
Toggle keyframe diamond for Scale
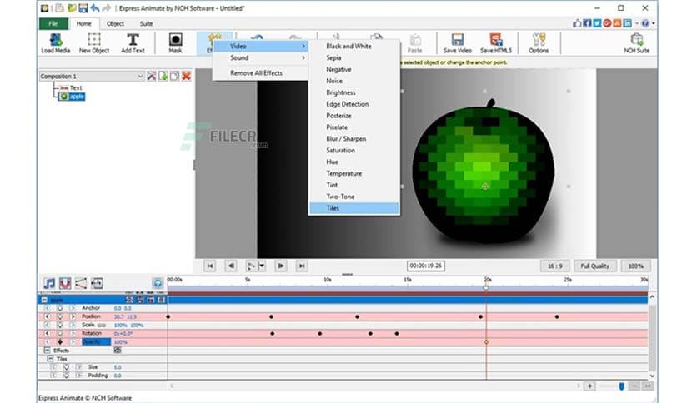pos(59,325)
